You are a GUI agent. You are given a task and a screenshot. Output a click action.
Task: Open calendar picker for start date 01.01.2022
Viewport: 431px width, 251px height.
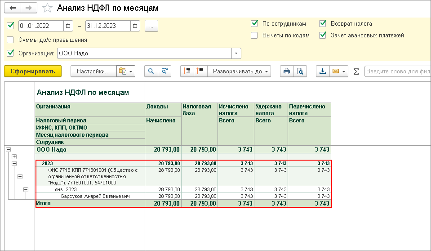[x=68, y=26]
